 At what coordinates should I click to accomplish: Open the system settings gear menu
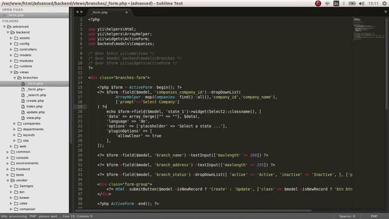(x=384, y=4)
